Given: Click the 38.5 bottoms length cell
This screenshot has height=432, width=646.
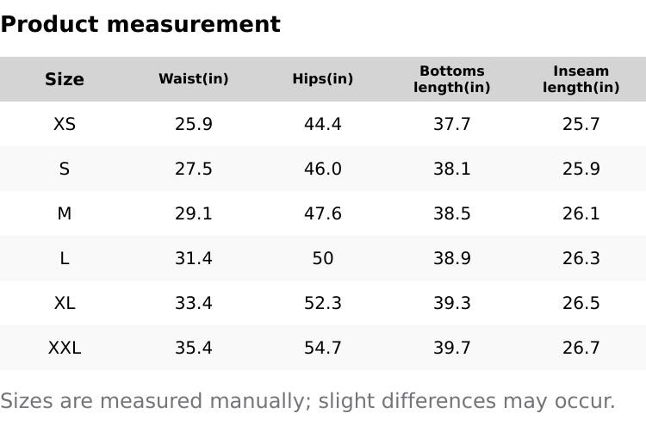Looking at the screenshot, I should coord(452,213).
